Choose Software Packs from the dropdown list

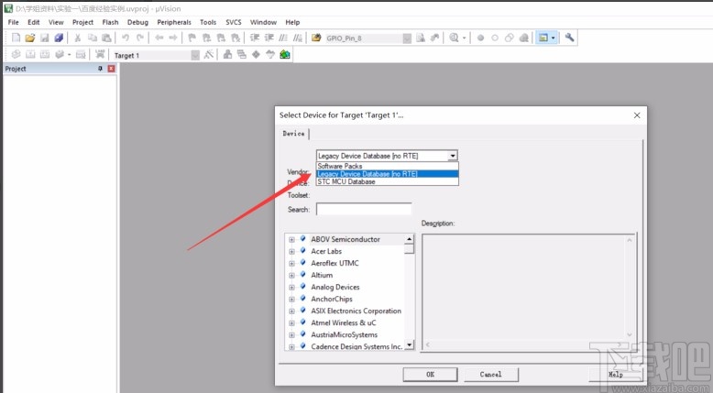pos(388,166)
